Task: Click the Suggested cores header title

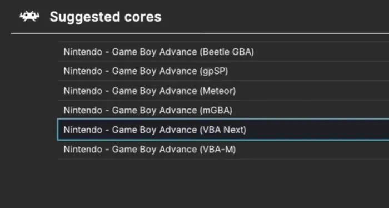Action: [106, 17]
